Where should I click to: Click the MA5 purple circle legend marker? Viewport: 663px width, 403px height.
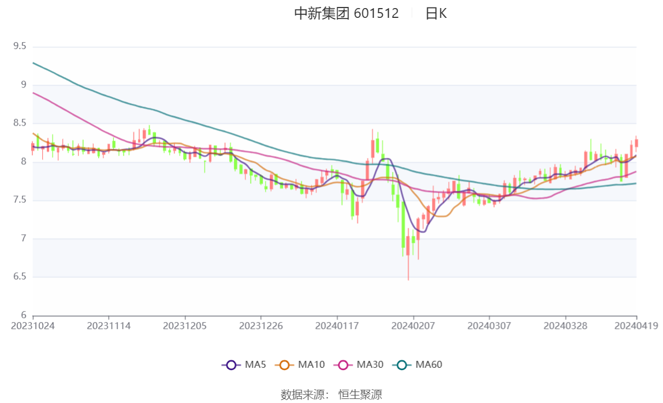pyautogui.click(x=231, y=365)
